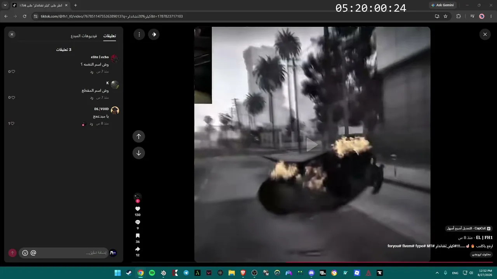Click the Chrome address bar URL

coord(112,16)
